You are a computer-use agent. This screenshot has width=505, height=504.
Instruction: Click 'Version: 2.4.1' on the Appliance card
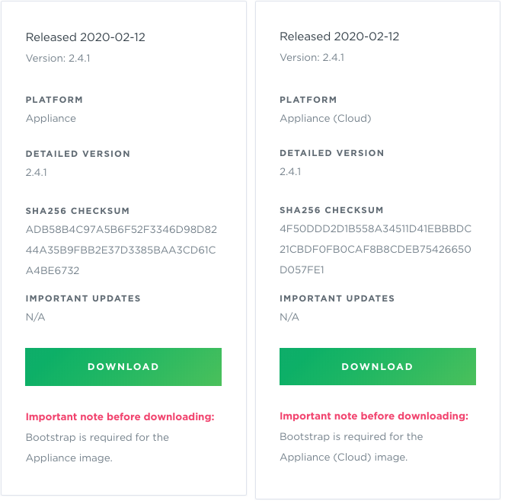pos(58,58)
